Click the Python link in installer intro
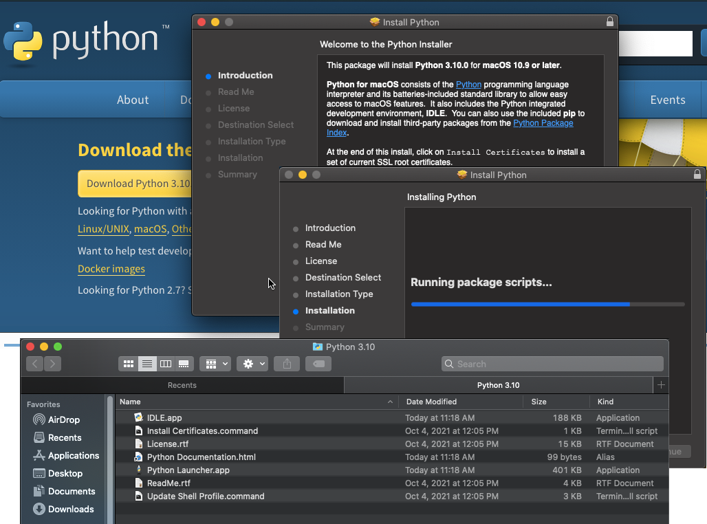 coord(468,85)
